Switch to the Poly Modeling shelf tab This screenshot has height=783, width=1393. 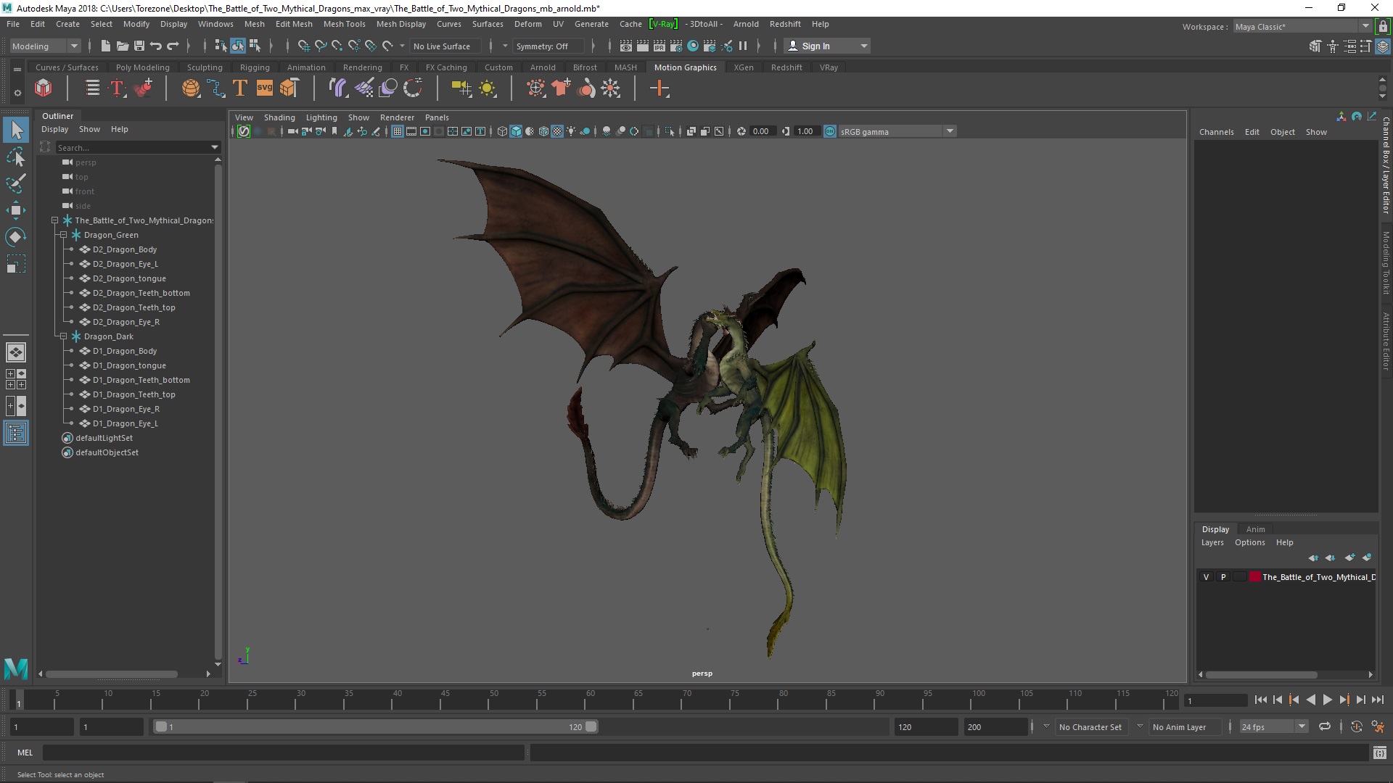click(x=143, y=67)
